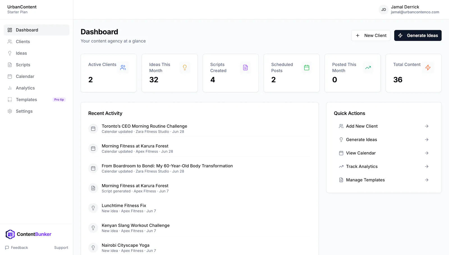Click the arrow next to Add New Client
This screenshot has width=449, height=255.
click(x=427, y=126)
